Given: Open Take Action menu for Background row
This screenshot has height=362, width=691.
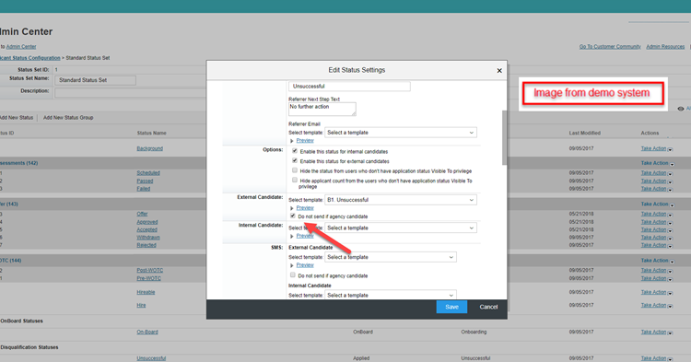Looking at the screenshot, I should pos(657,149).
